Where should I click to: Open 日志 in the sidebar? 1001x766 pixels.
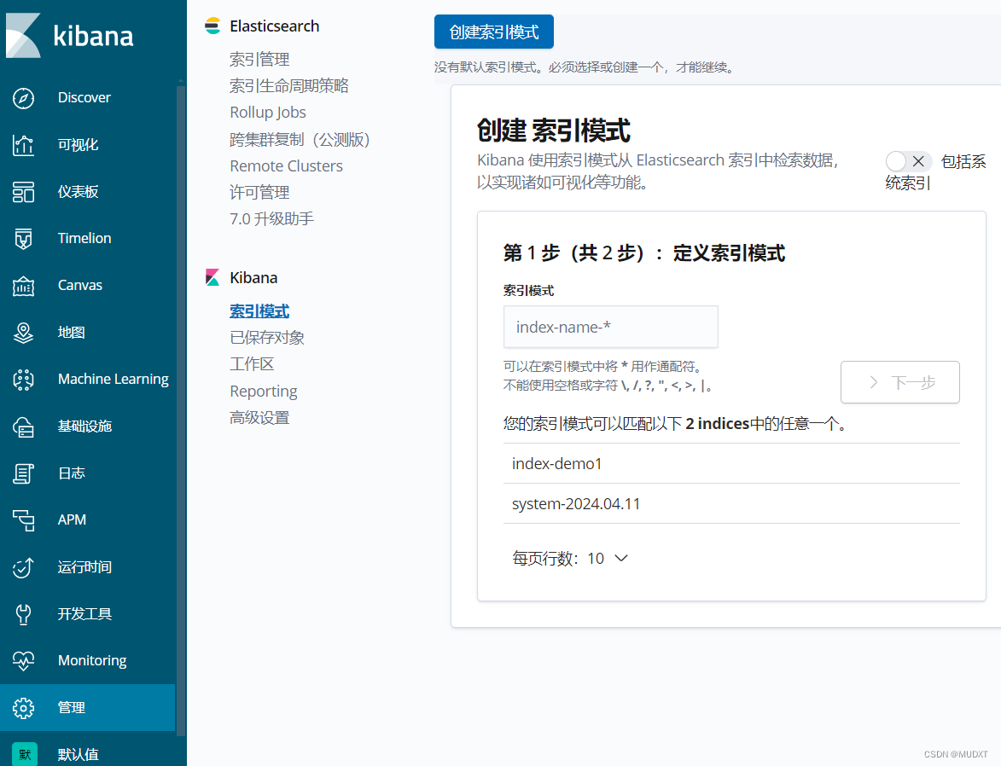(x=72, y=473)
